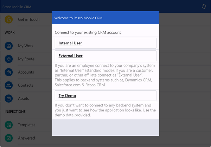Open Assets menu entry
Screen dimensions: 211x147
(x=24, y=98)
